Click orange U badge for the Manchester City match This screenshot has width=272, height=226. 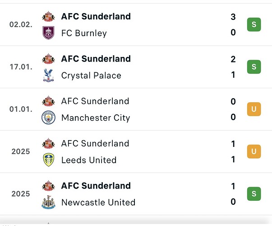tap(254, 109)
